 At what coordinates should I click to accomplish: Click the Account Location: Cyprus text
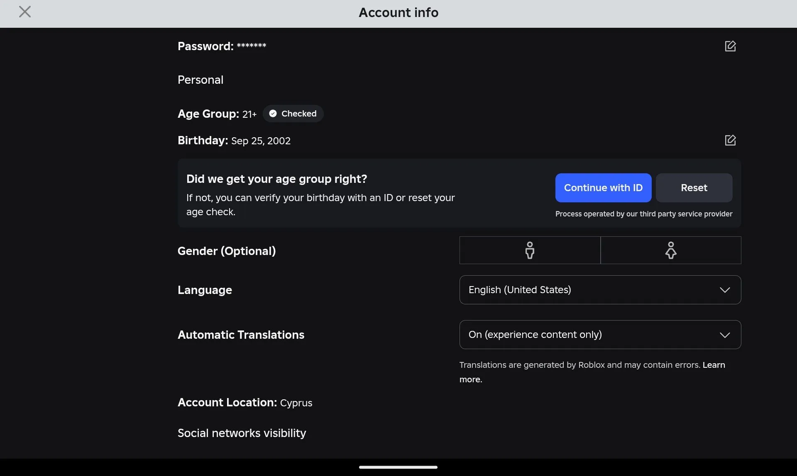coord(245,403)
